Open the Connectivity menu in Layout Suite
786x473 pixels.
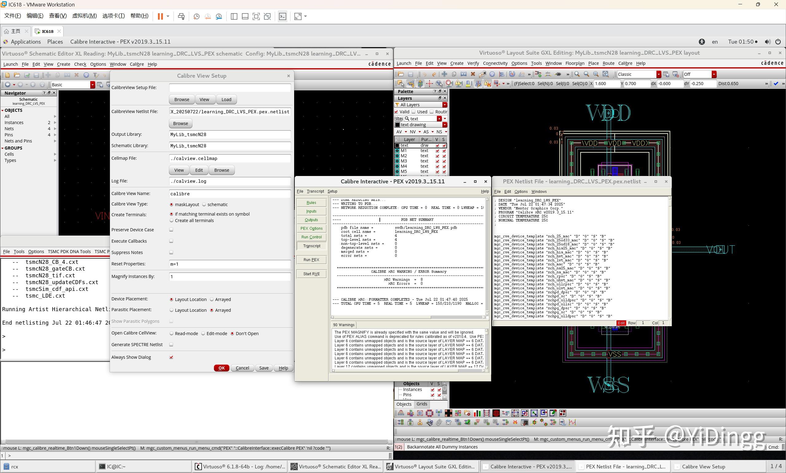[495, 64]
